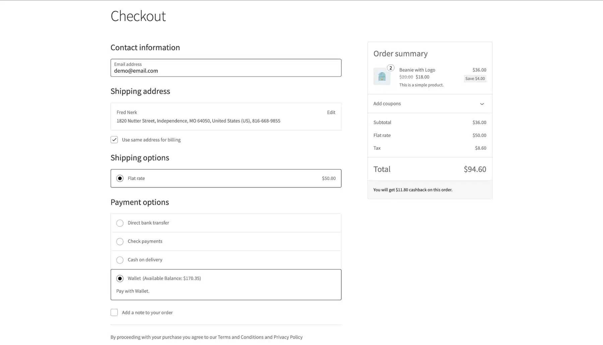Click the discounted $18.00 unit price
The image size is (603, 345).
422,77
